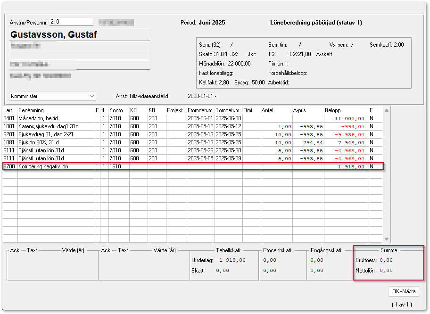Click the table's scroll up arrow
Screen dimensions: 430x314
coord(387,110)
